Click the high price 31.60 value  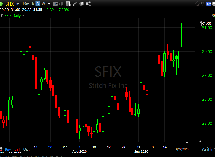16,10
